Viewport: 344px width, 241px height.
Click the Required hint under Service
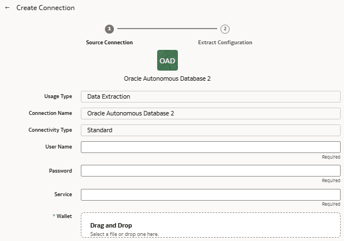pyautogui.click(x=331, y=204)
